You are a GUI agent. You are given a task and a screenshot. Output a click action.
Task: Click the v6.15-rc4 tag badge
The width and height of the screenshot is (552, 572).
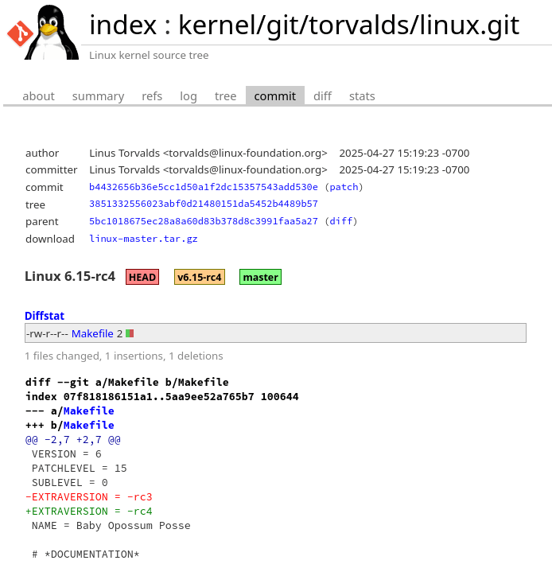click(200, 277)
